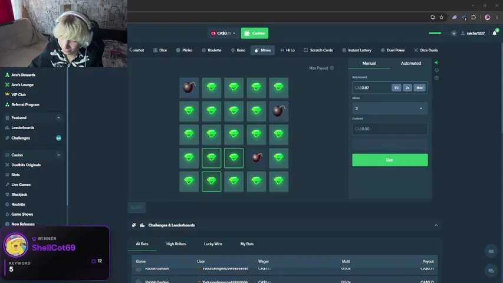Switch to the Duel Poker tab

(393, 50)
